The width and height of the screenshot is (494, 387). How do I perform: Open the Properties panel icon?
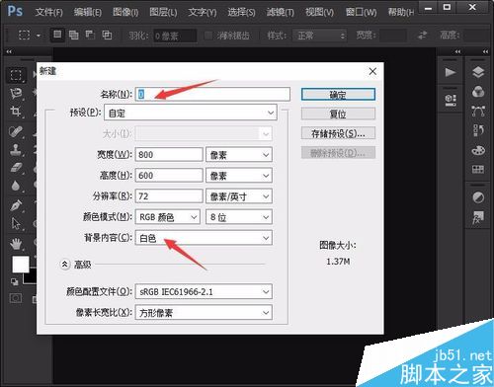click(x=451, y=100)
